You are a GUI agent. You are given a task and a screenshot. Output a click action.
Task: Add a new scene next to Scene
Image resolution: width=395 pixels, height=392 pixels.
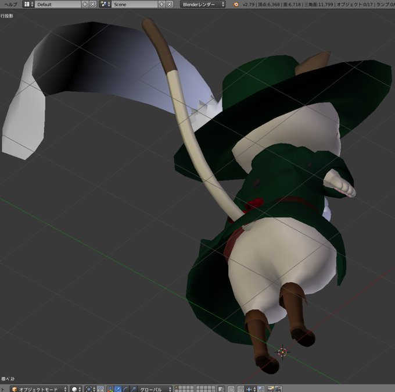[x=161, y=4]
